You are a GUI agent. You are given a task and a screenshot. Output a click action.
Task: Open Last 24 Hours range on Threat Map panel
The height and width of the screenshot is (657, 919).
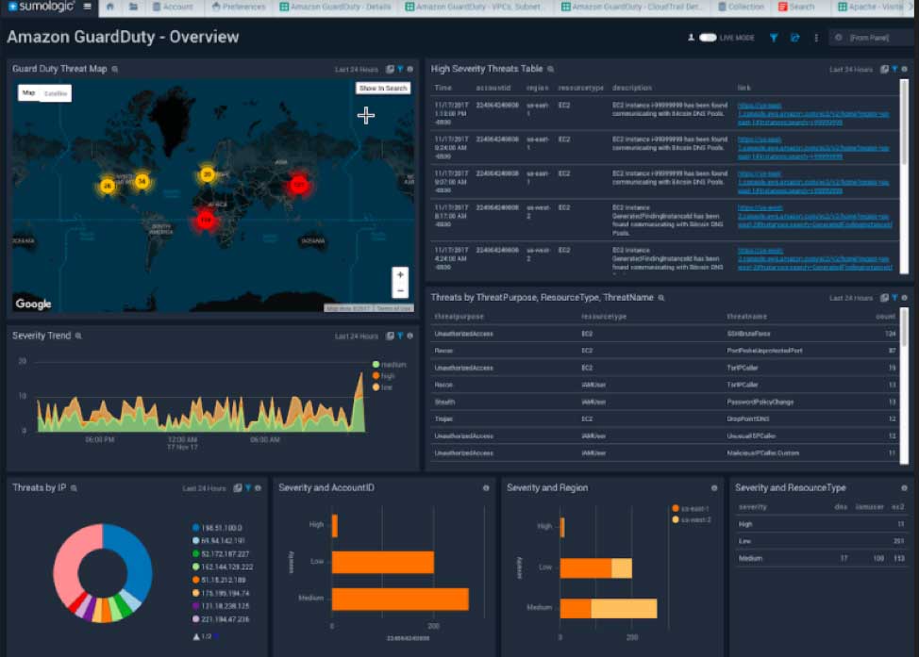[x=357, y=70]
